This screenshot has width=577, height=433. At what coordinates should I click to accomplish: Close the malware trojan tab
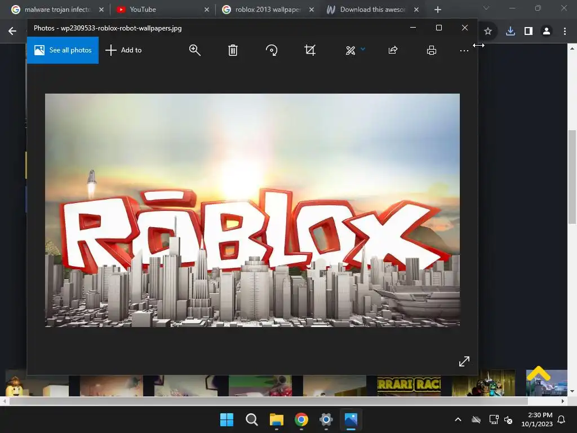tap(101, 10)
